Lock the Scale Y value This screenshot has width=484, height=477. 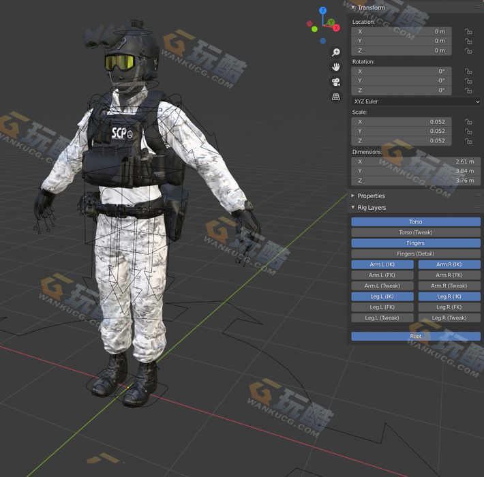(468, 132)
